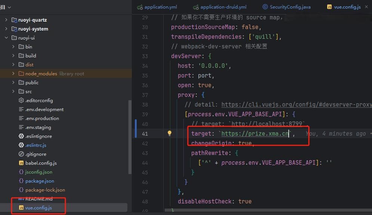372x215 pixels.
Task: Click the package-lock.json braces icon
Action: click(21, 190)
